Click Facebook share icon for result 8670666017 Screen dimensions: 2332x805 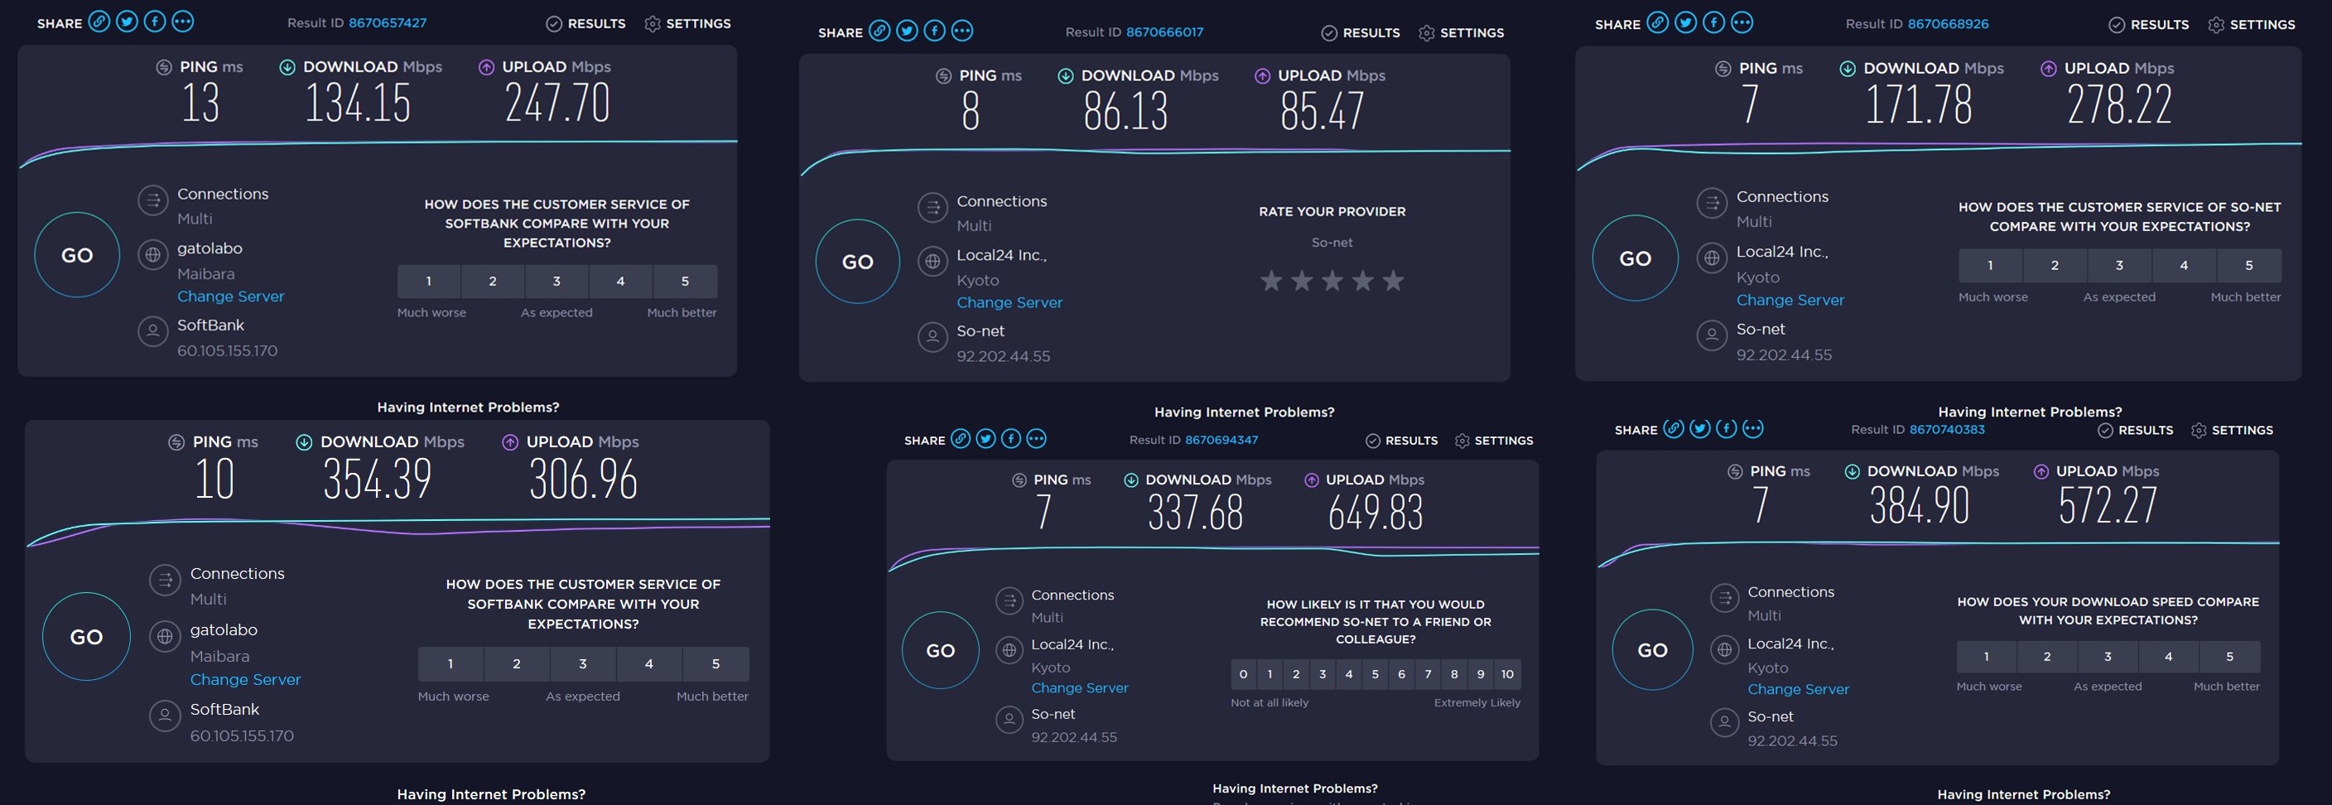(934, 31)
